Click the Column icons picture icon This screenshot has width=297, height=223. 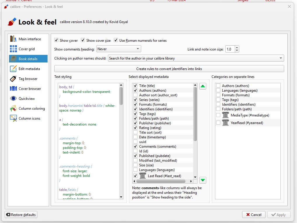click(13, 119)
